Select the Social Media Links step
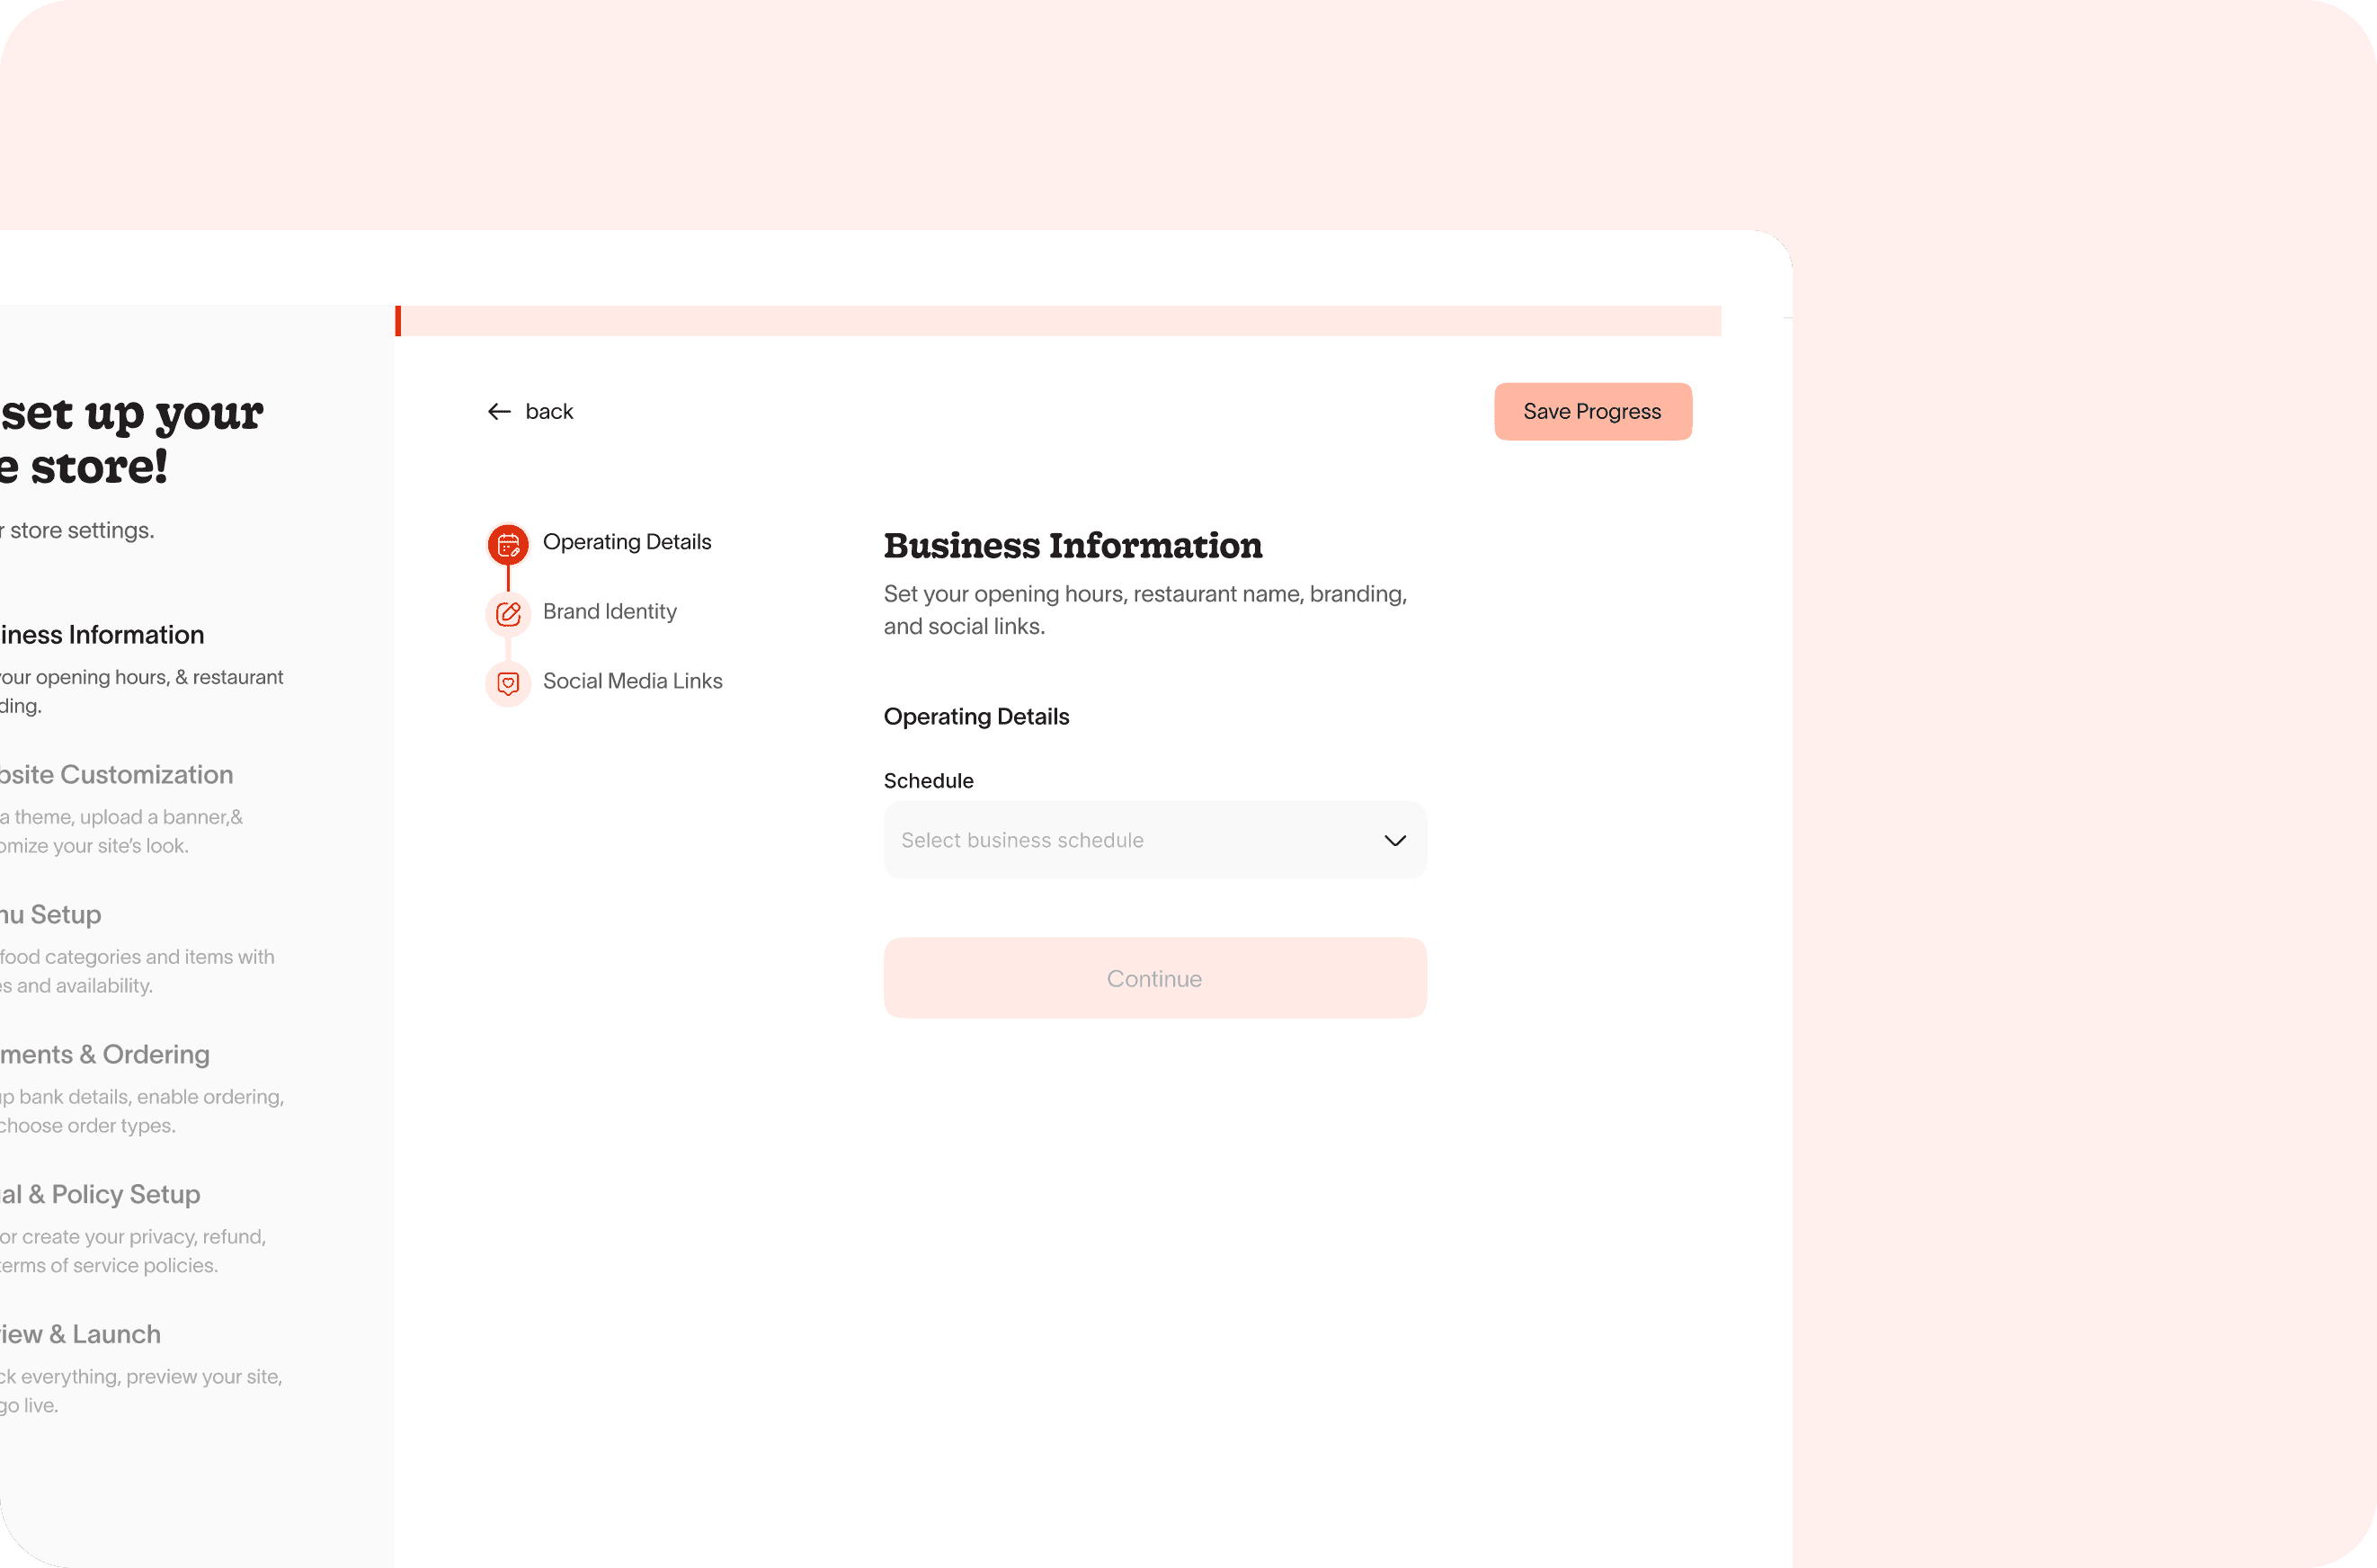Viewport: 2377px width, 1568px height. click(632, 681)
